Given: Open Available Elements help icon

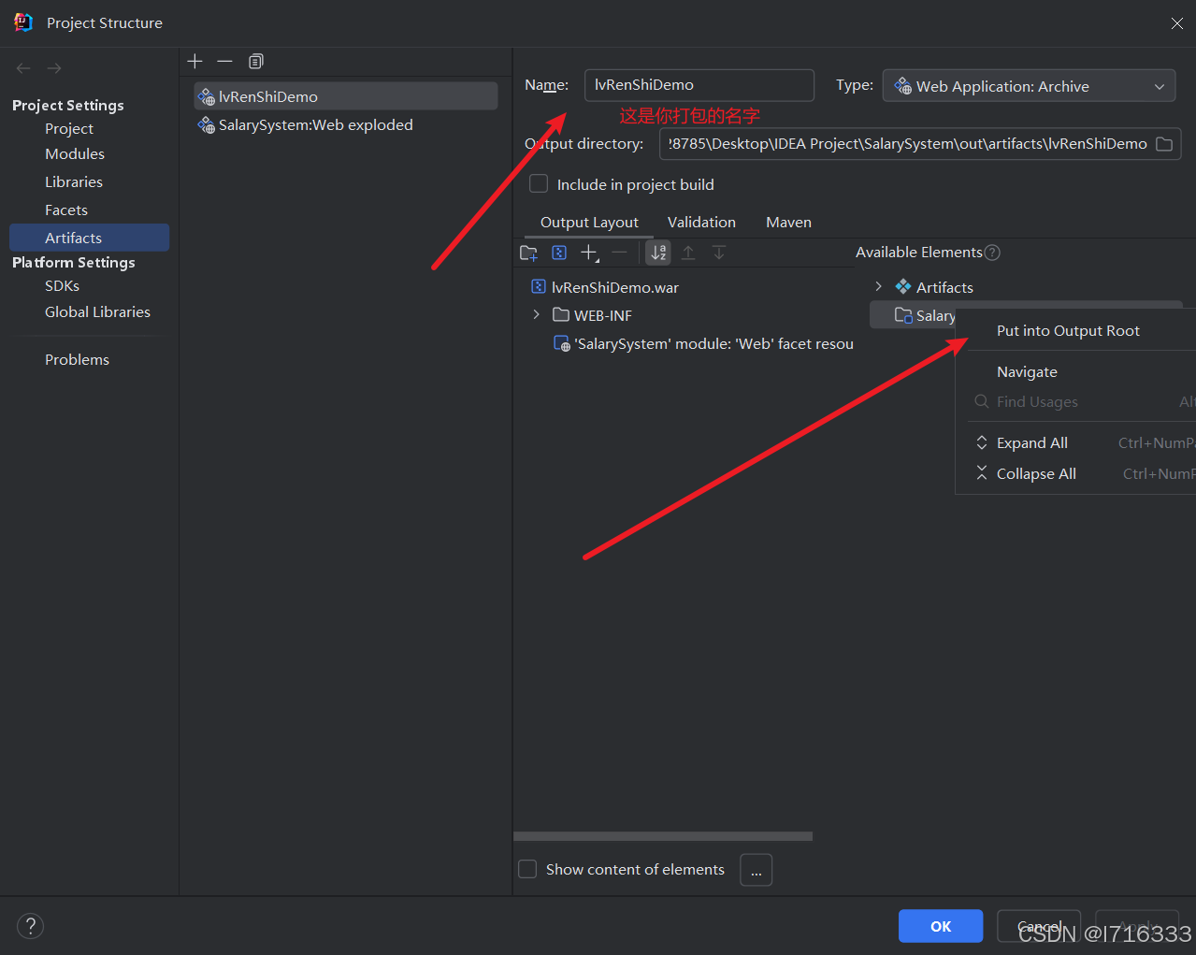Looking at the screenshot, I should (993, 253).
